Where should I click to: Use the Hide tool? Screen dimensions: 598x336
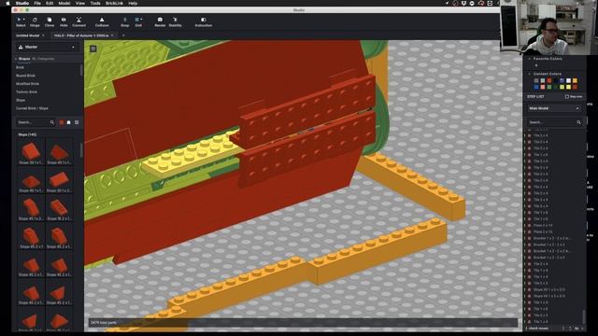pyautogui.click(x=64, y=21)
